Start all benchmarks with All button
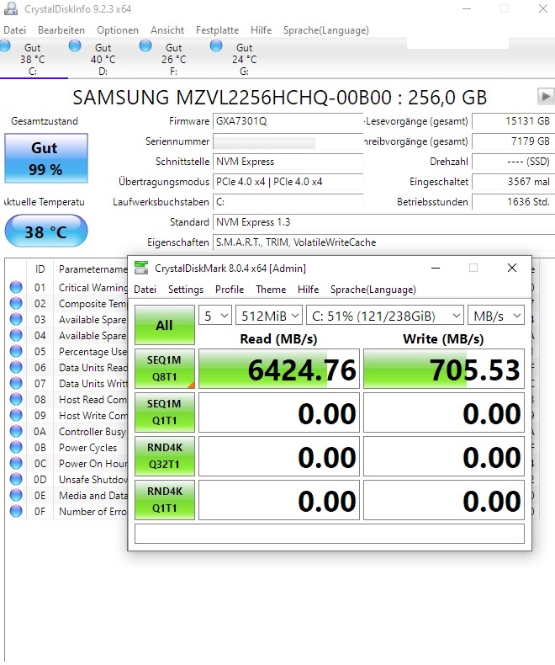The height and width of the screenshot is (665, 555). point(165,325)
